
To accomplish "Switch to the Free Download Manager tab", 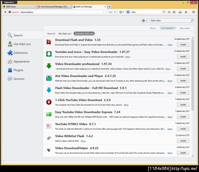I will point(55,7).
